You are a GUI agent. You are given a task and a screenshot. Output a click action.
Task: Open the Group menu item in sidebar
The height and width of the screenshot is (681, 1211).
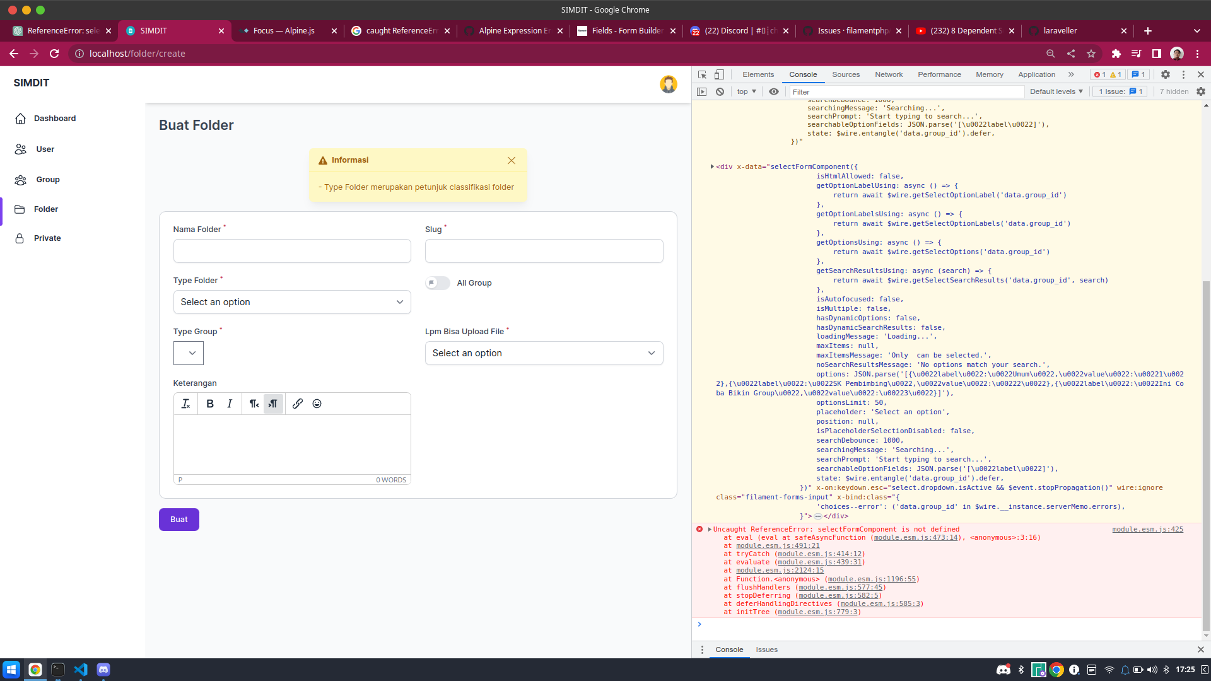coord(48,180)
